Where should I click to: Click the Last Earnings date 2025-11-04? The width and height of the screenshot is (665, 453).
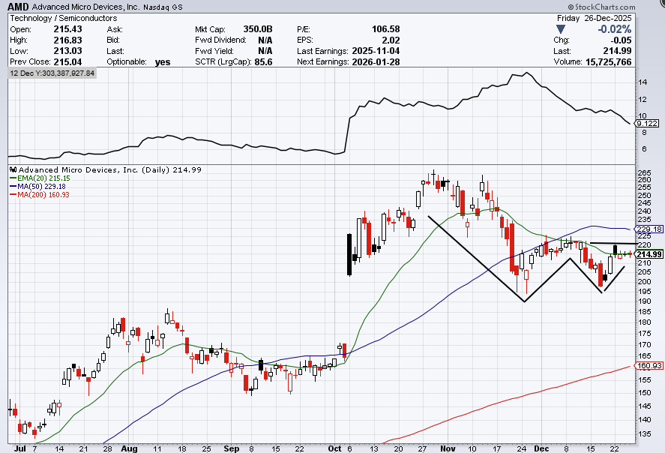(376, 50)
